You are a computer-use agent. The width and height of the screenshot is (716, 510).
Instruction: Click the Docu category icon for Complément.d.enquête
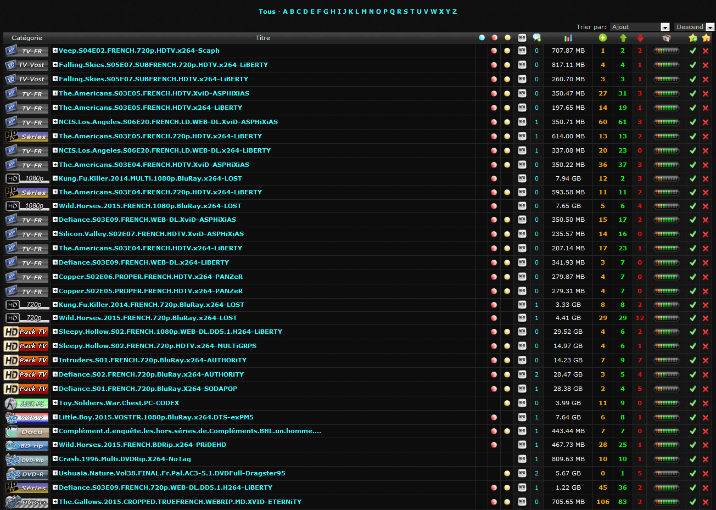(26, 431)
